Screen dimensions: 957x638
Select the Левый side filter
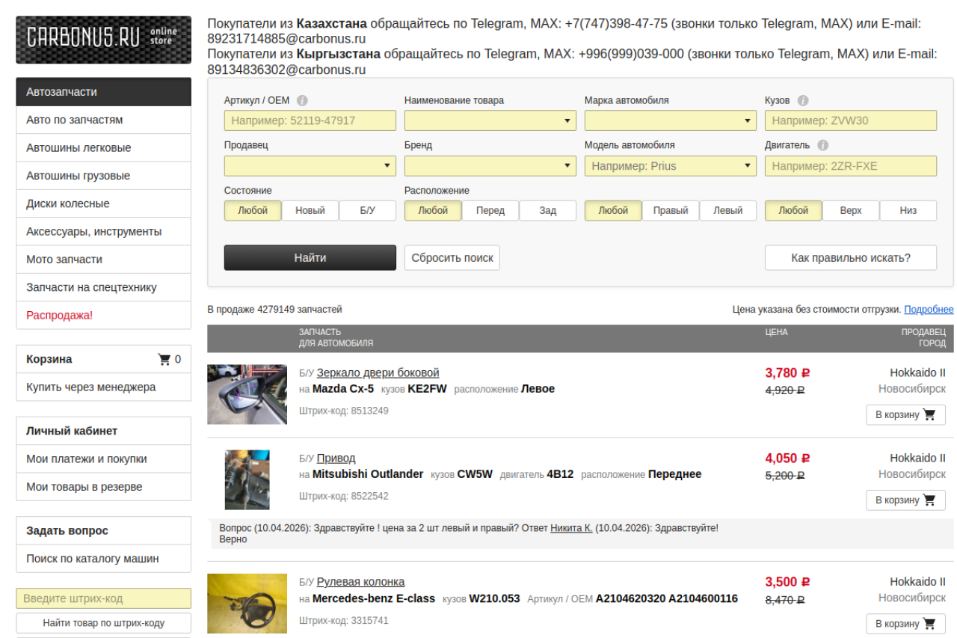tap(727, 211)
